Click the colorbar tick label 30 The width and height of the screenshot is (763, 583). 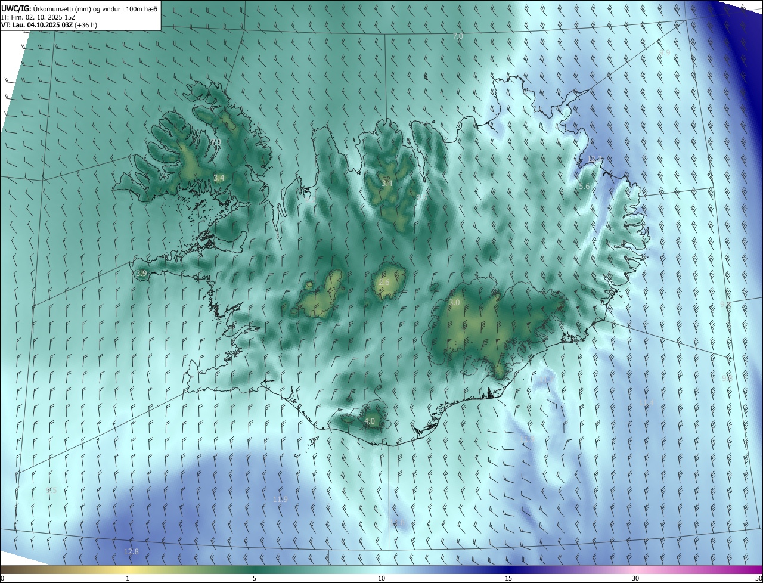click(x=635, y=578)
